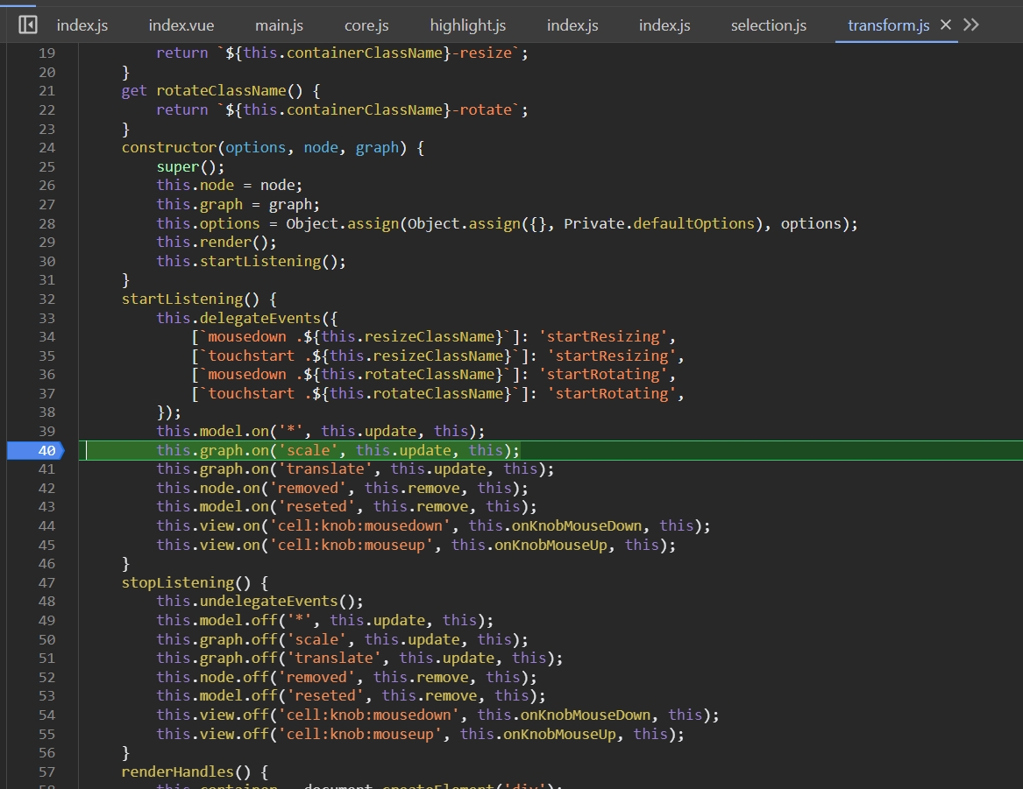Toggle breakpoint on line number 48
This screenshot has width=1023, height=789.
46,602
